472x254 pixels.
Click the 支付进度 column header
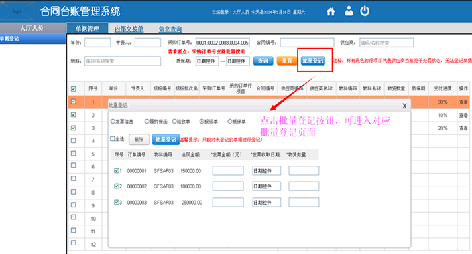pos(442,88)
